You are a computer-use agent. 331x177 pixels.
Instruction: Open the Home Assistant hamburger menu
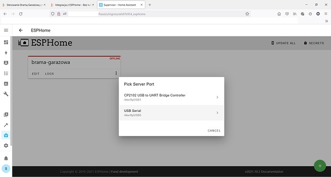tap(6, 30)
